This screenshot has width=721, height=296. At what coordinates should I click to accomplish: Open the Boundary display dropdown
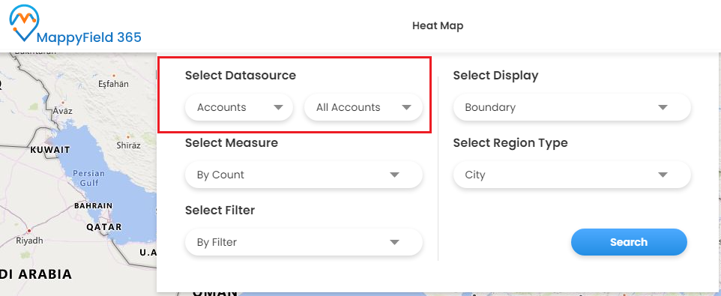572,108
